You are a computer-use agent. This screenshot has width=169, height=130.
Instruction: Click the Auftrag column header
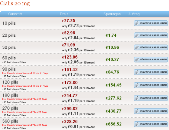[x=134, y=14]
